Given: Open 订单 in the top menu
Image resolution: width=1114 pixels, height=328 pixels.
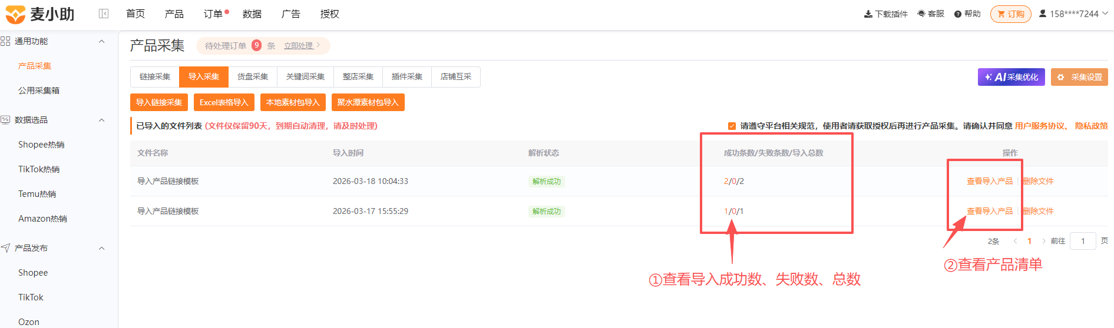Looking at the screenshot, I should tap(213, 14).
